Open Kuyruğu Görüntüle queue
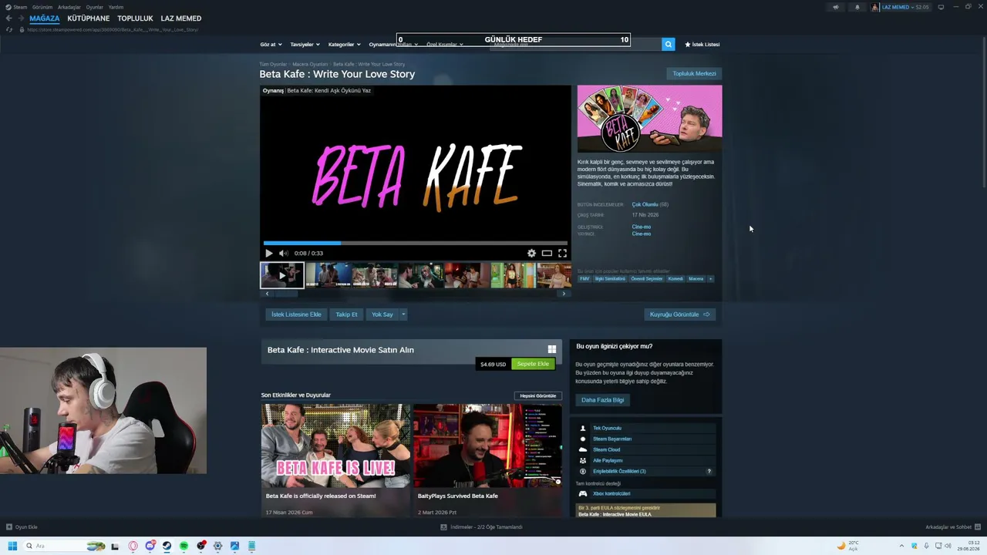 [679, 314]
